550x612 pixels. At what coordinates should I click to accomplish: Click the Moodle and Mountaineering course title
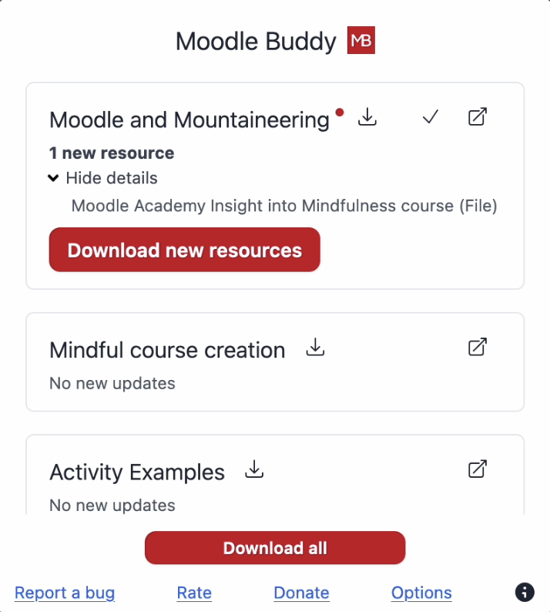click(x=189, y=120)
